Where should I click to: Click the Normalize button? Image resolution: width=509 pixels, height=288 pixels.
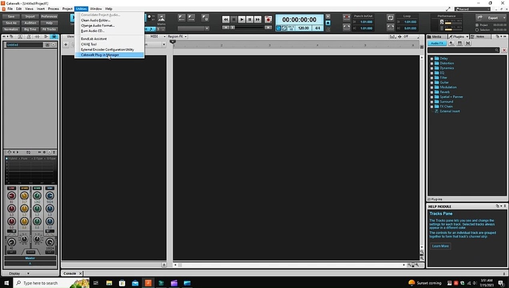(11, 29)
